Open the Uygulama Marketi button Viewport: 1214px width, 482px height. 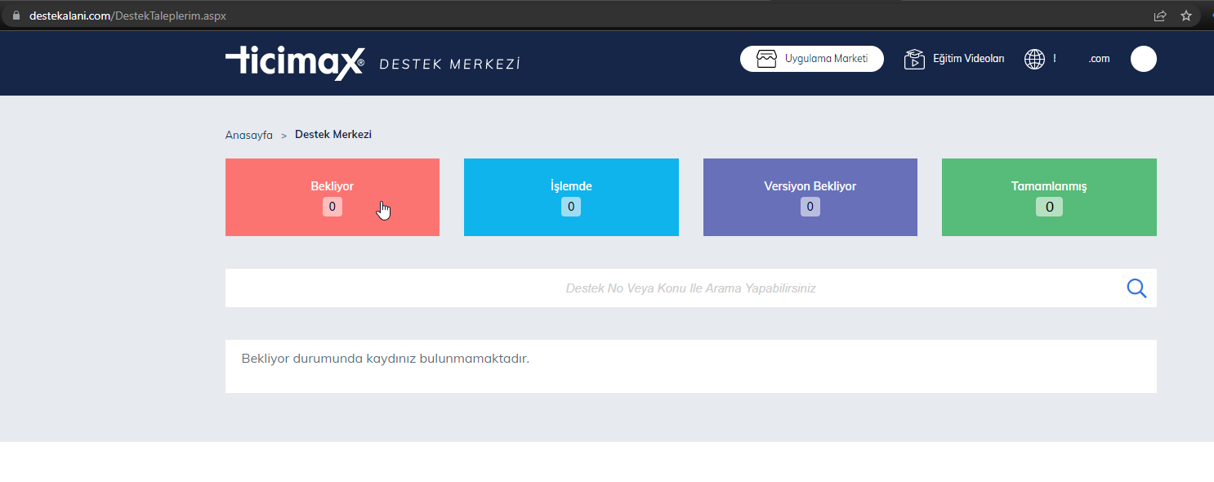point(812,59)
